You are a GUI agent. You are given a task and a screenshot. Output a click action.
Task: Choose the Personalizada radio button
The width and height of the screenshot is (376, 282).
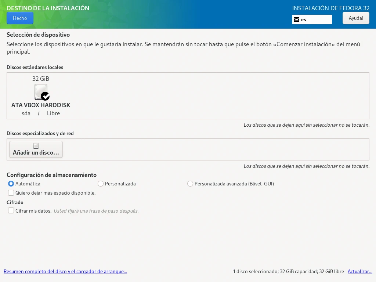coord(101,184)
